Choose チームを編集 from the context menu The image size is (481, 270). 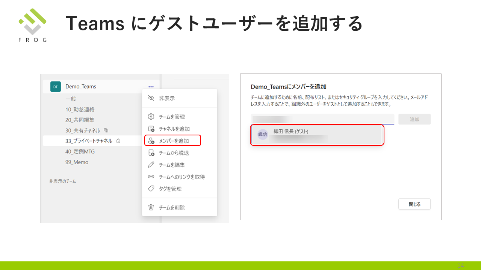coord(180,165)
